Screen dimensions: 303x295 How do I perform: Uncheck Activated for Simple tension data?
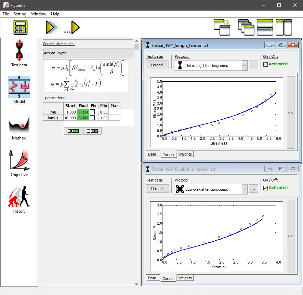coord(265,64)
